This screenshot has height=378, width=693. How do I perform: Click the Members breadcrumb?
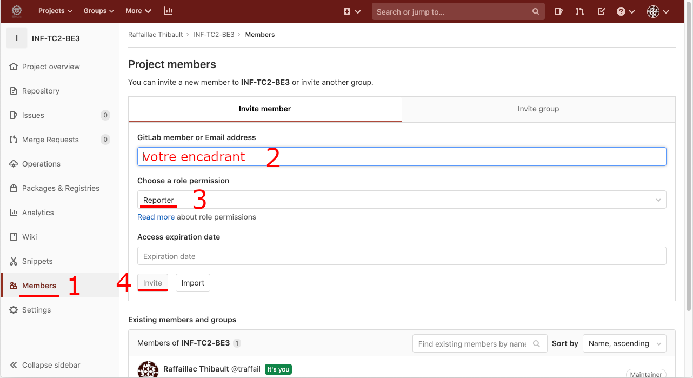(260, 35)
